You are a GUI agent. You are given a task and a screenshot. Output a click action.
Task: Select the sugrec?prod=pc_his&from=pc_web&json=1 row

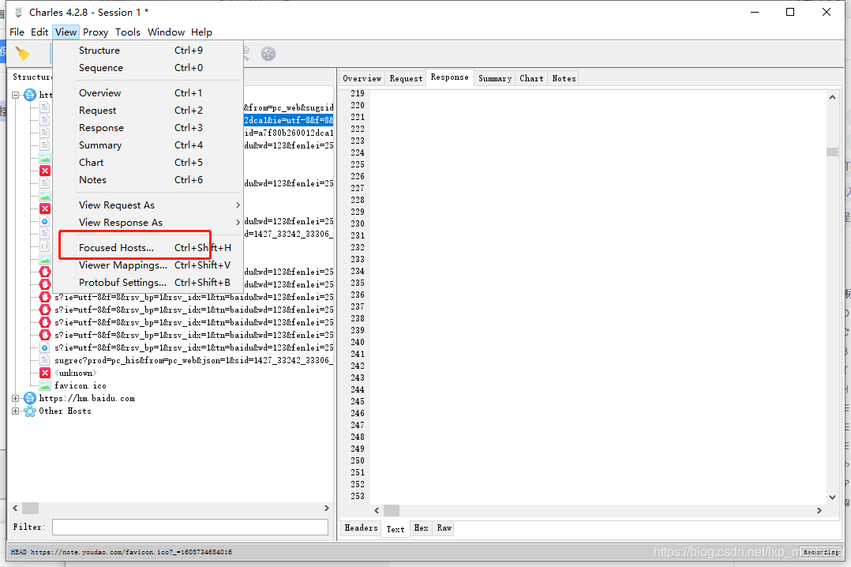(193, 360)
